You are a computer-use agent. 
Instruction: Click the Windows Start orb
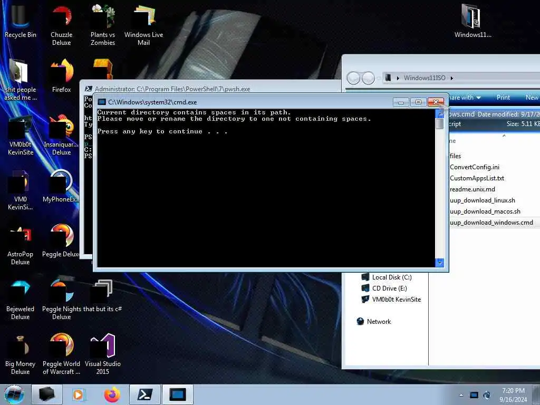tap(14, 394)
